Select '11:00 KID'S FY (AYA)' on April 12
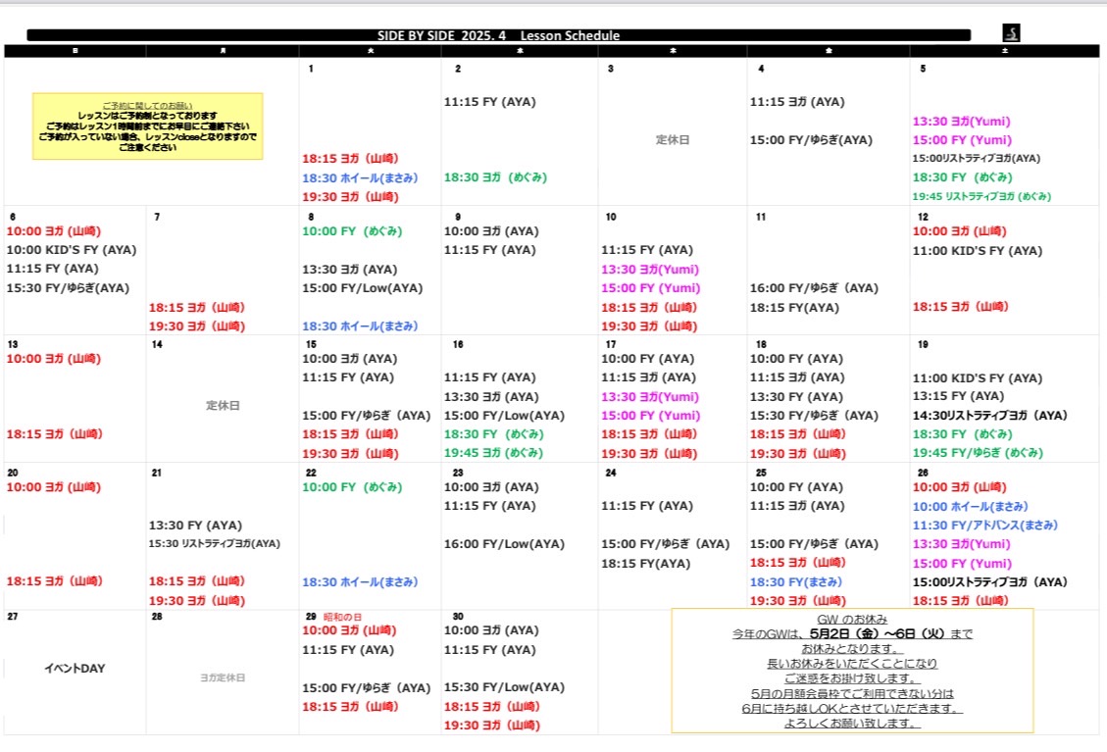Viewport: 1107px width, 752px height. 978,251
